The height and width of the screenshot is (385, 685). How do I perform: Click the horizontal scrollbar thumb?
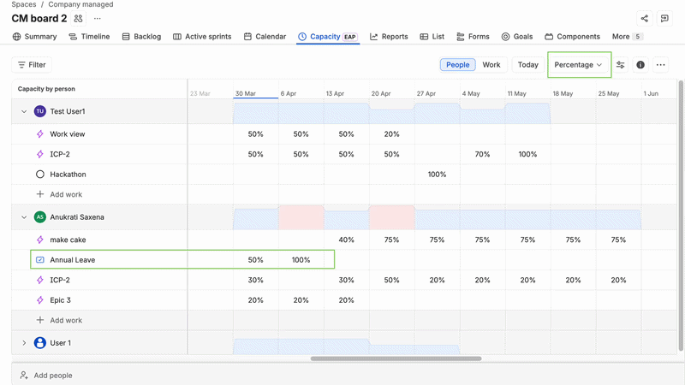[396, 358]
